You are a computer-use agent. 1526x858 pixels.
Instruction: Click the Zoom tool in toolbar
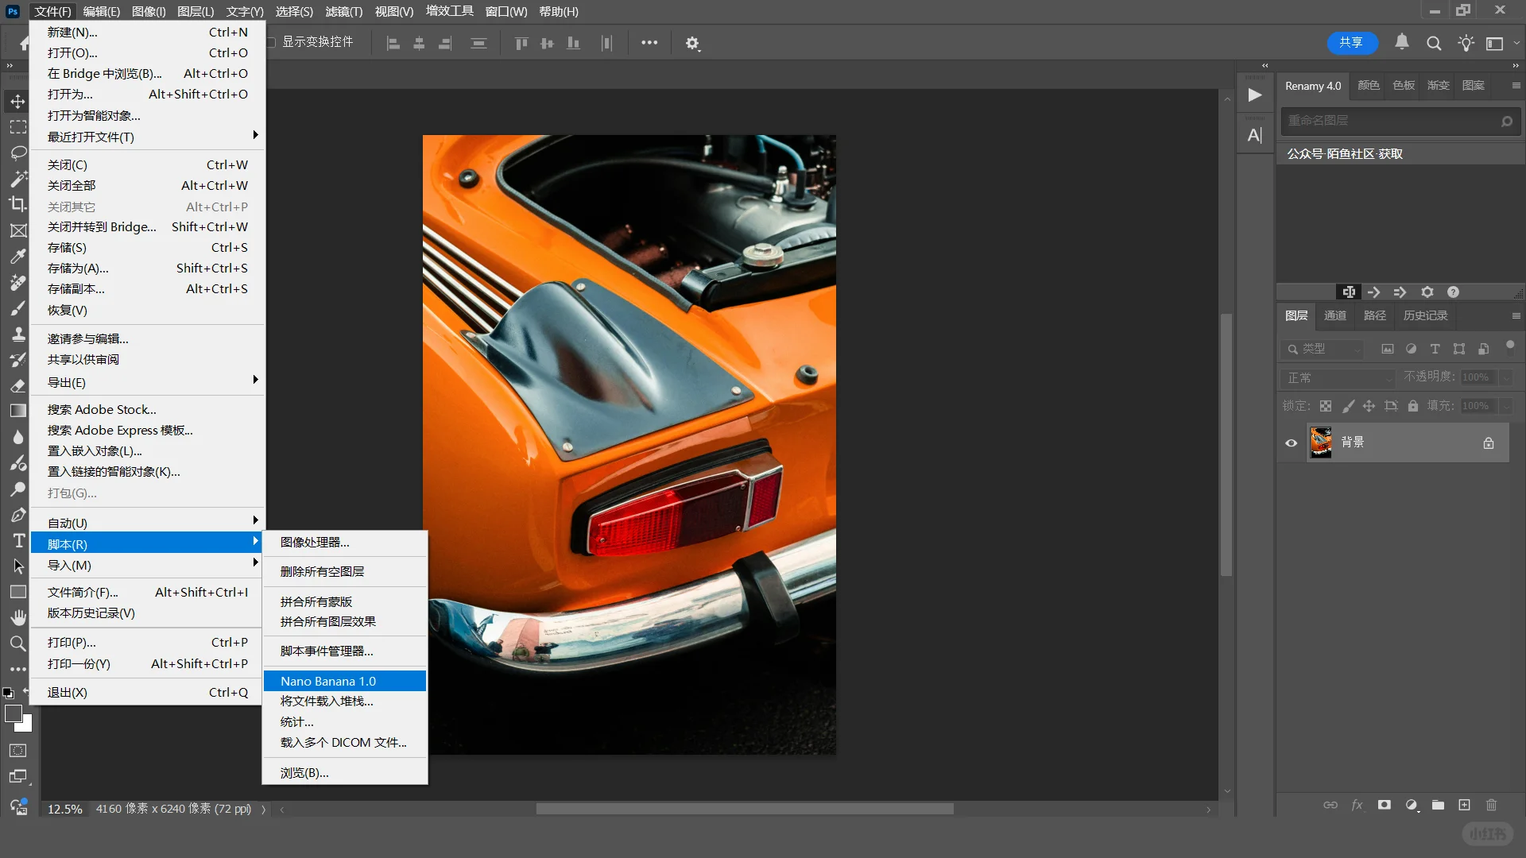(17, 643)
